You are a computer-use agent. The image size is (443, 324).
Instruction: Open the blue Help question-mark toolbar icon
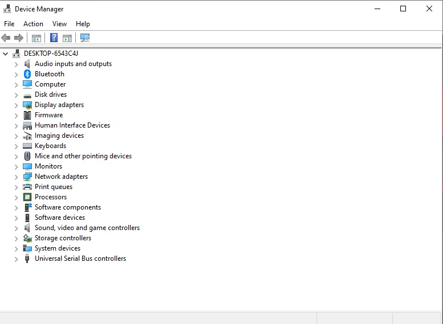click(x=54, y=38)
